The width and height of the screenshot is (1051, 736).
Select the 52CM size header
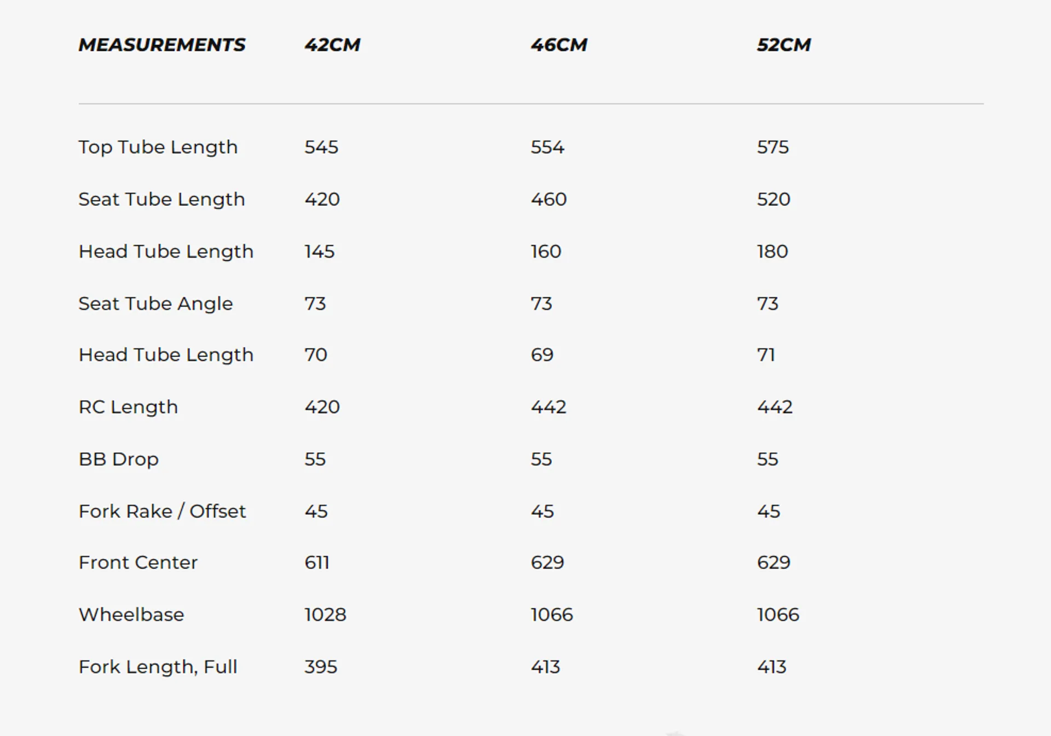(784, 45)
